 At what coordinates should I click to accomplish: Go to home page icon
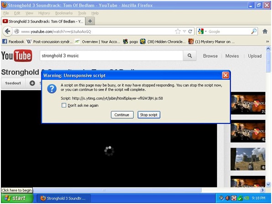click(x=265, y=31)
